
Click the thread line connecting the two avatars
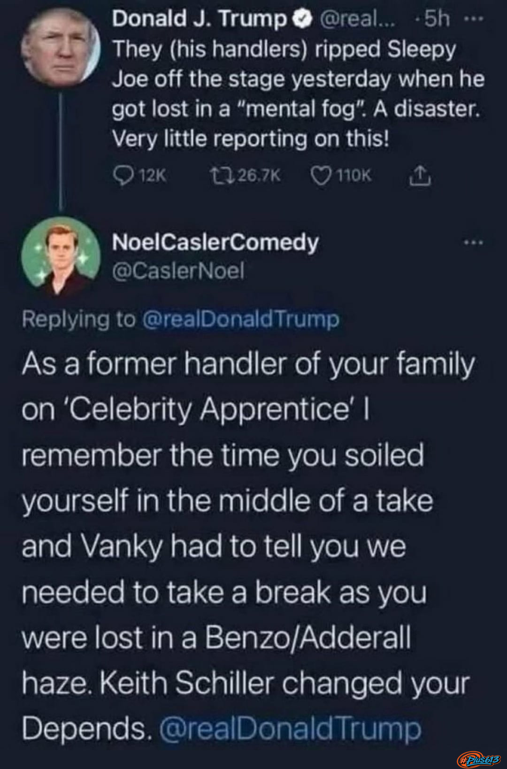61,150
